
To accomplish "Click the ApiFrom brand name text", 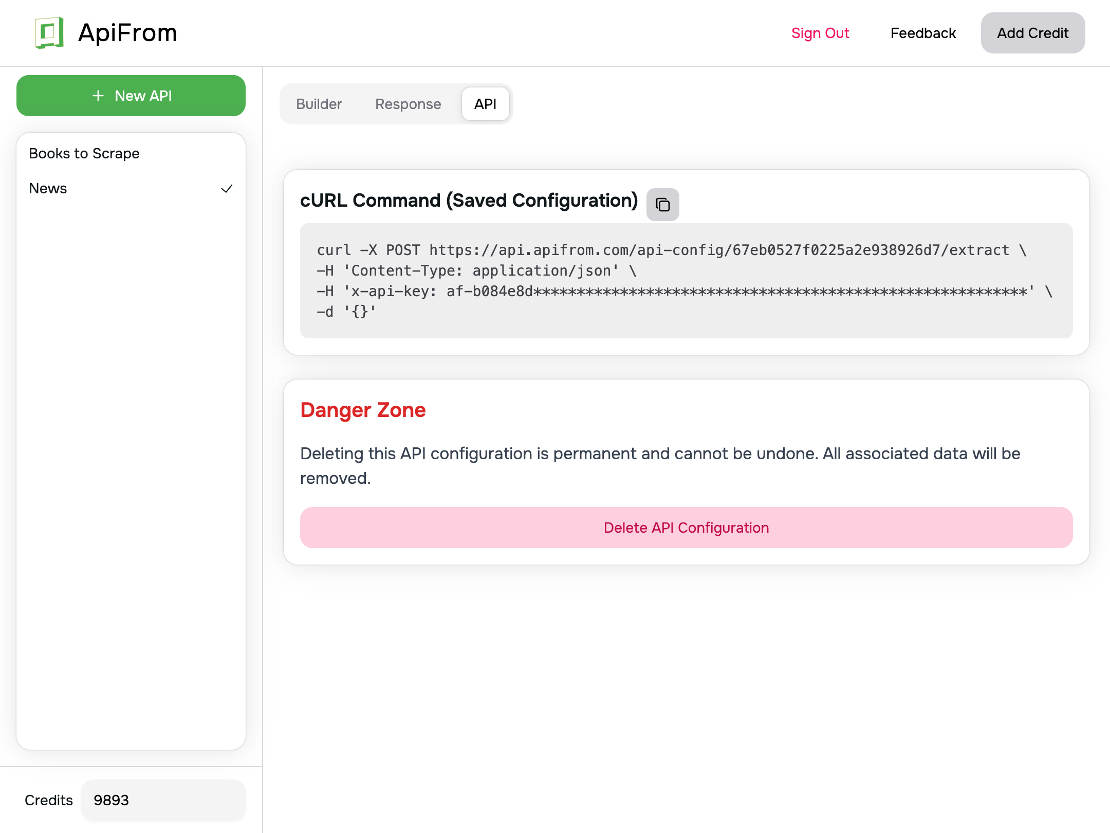I will [x=127, y=33].
